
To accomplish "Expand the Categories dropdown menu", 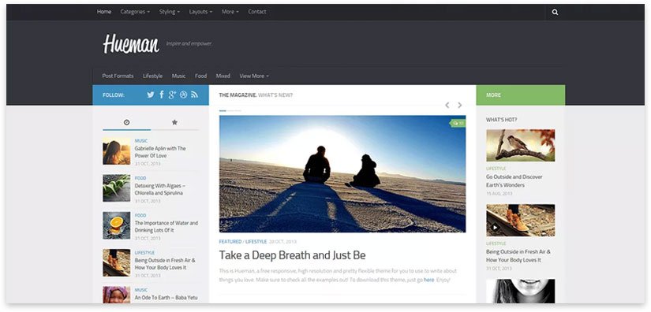I will [135, 12].
